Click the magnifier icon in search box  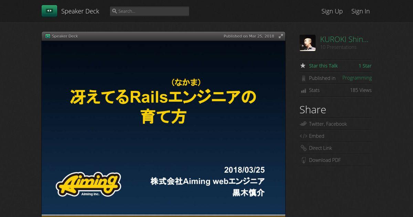pos(114,11)
